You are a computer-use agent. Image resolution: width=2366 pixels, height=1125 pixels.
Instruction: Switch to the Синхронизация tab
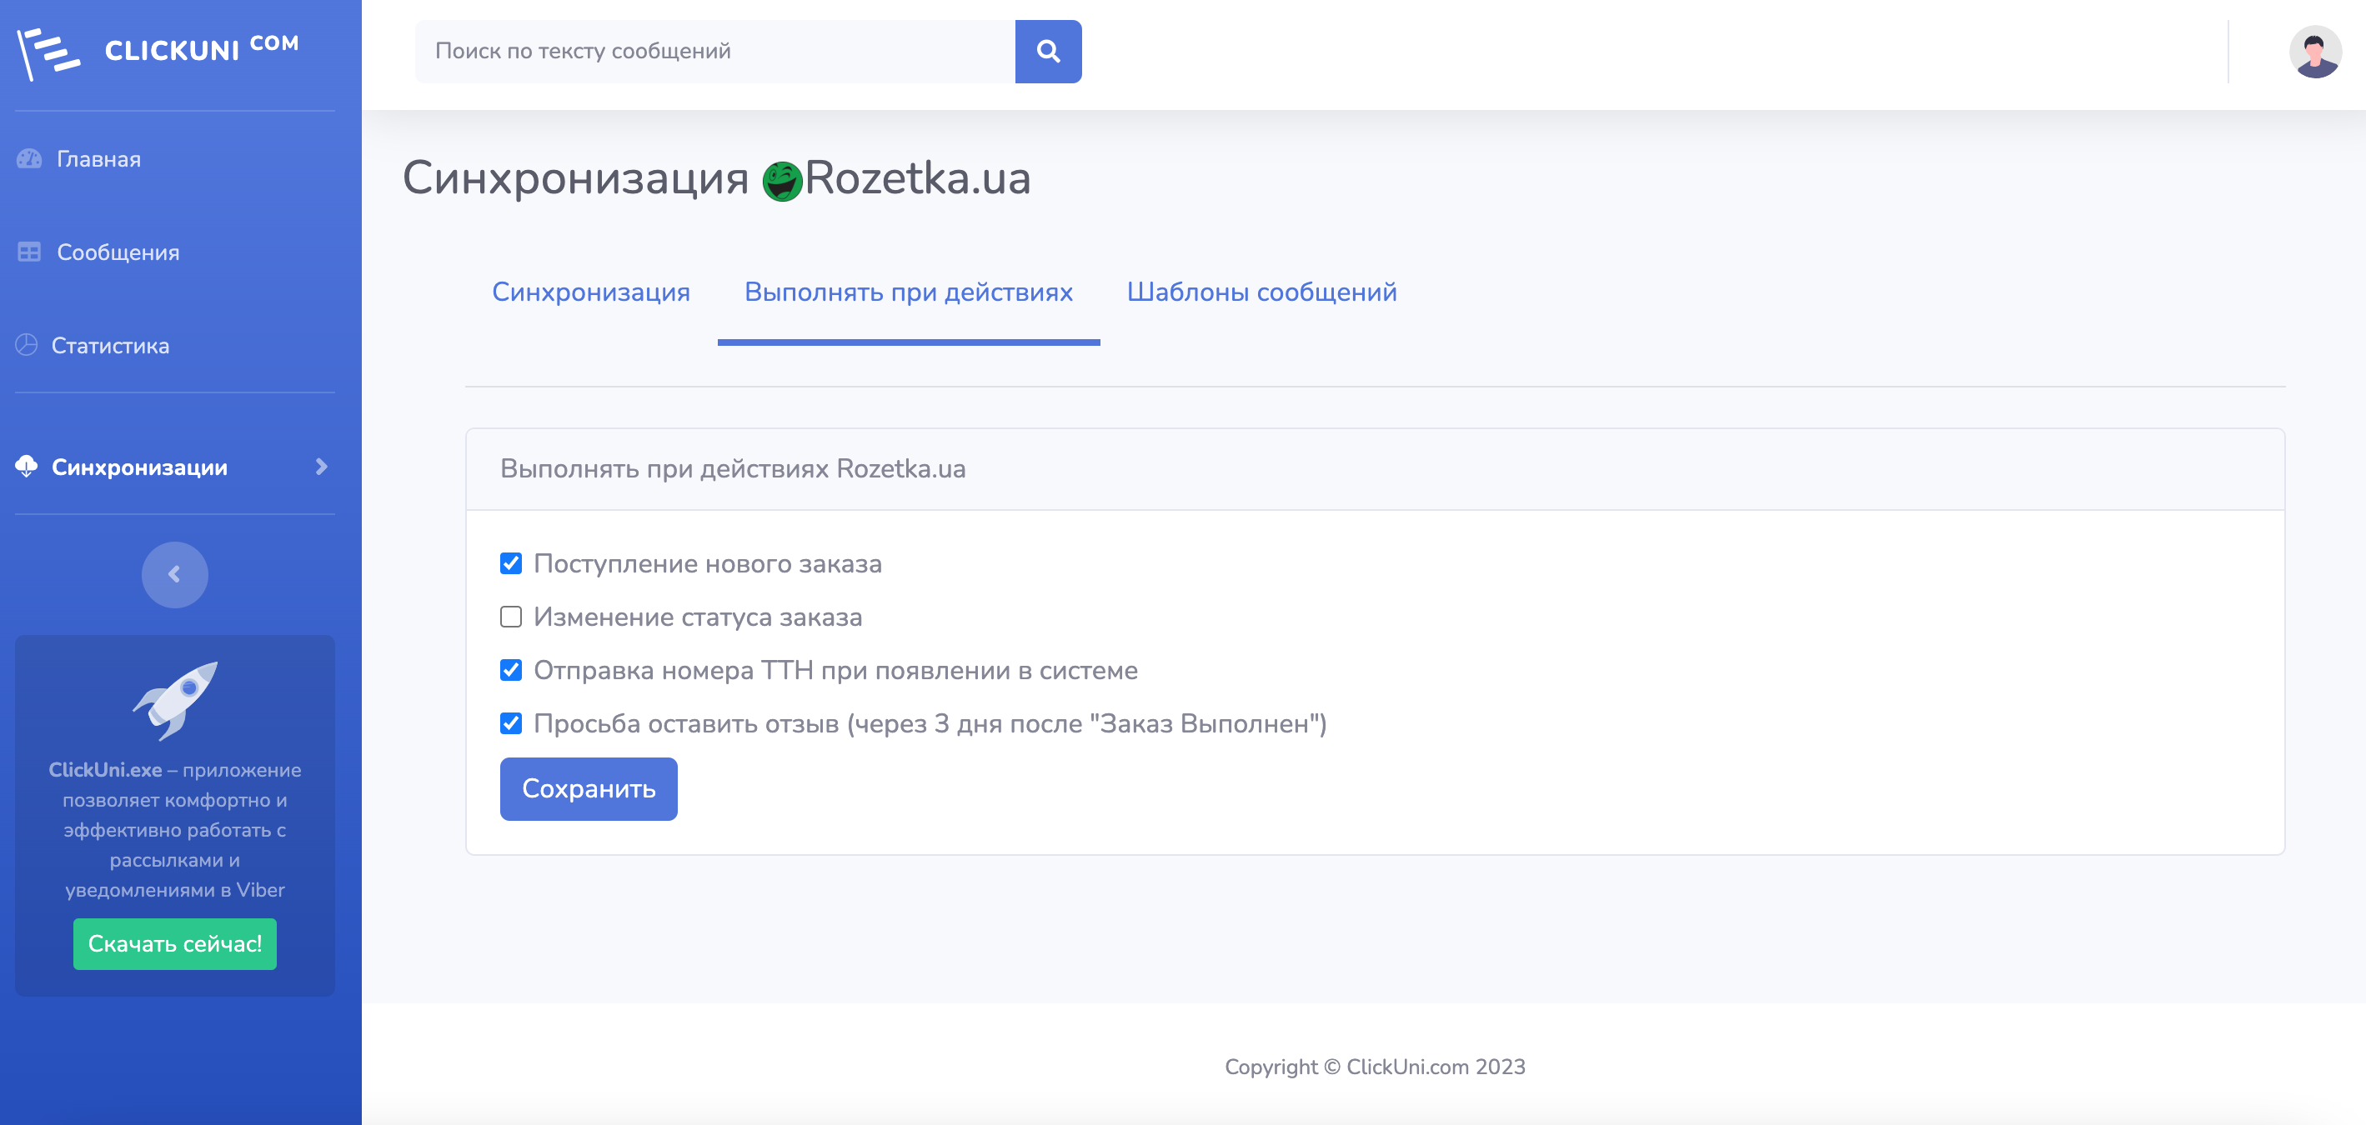point(590,292)
